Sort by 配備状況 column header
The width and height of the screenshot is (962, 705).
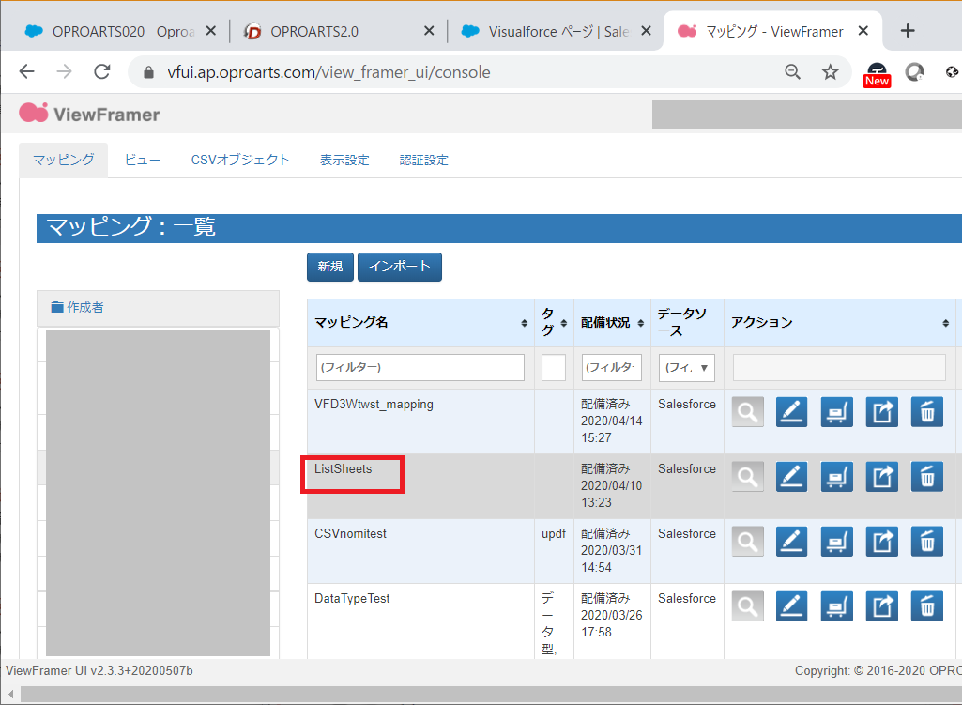pyautogui.click(x=612, y=323)
